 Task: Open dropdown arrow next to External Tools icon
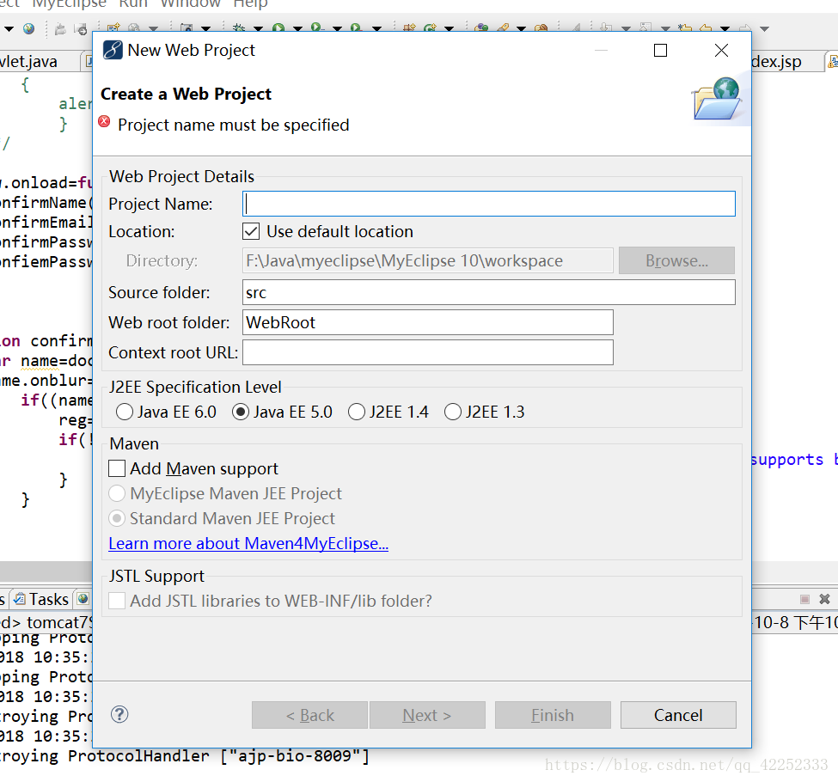pos(376,28)
